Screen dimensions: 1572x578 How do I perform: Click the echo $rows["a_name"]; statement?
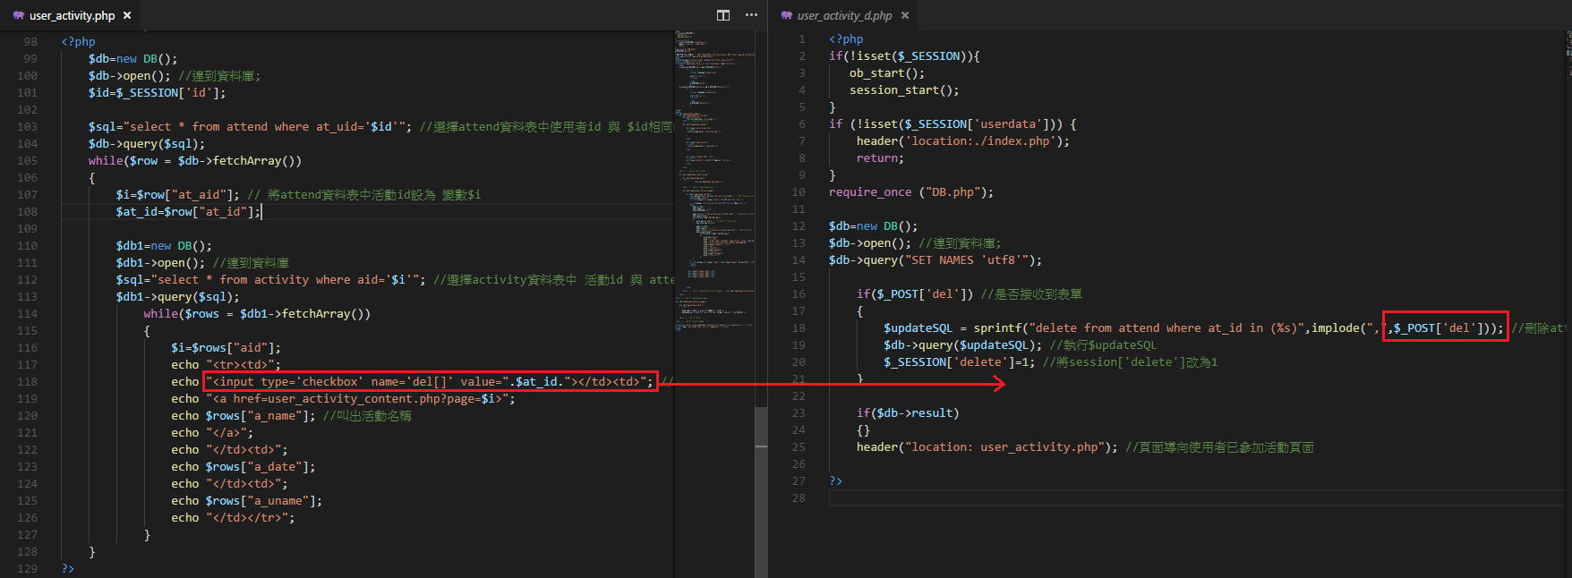(243, 416)
